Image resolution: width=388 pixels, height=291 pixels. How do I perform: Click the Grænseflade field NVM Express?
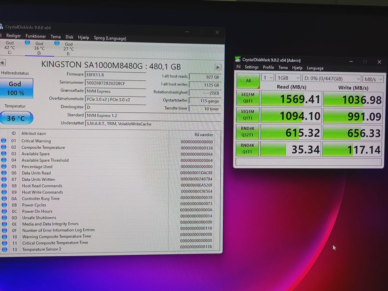tap(115, 91)
